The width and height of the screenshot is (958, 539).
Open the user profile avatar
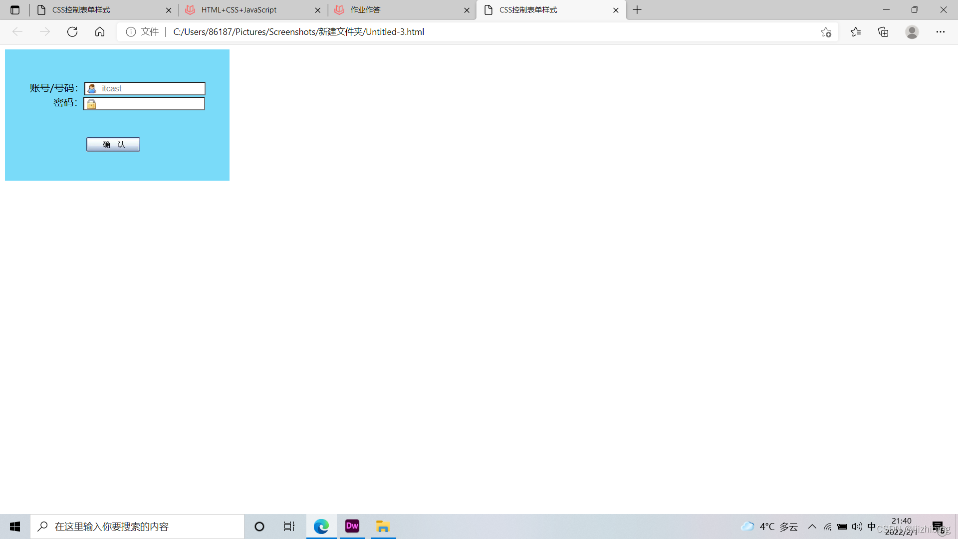[x=912, y=32]
